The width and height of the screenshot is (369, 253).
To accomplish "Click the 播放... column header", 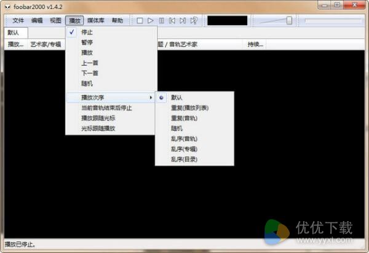I will pyautogui.click(x=16, y=44).
